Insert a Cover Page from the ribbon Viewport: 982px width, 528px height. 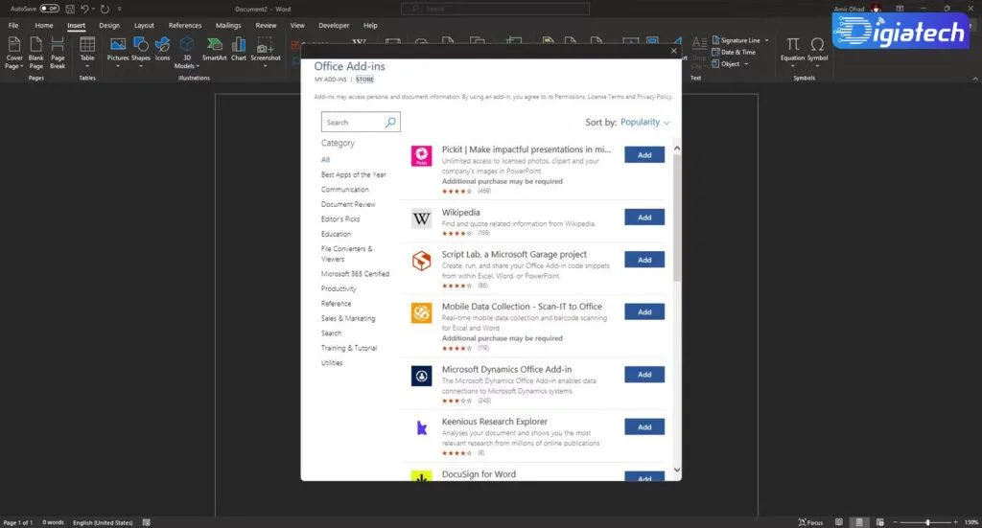[x=13, y=53]
